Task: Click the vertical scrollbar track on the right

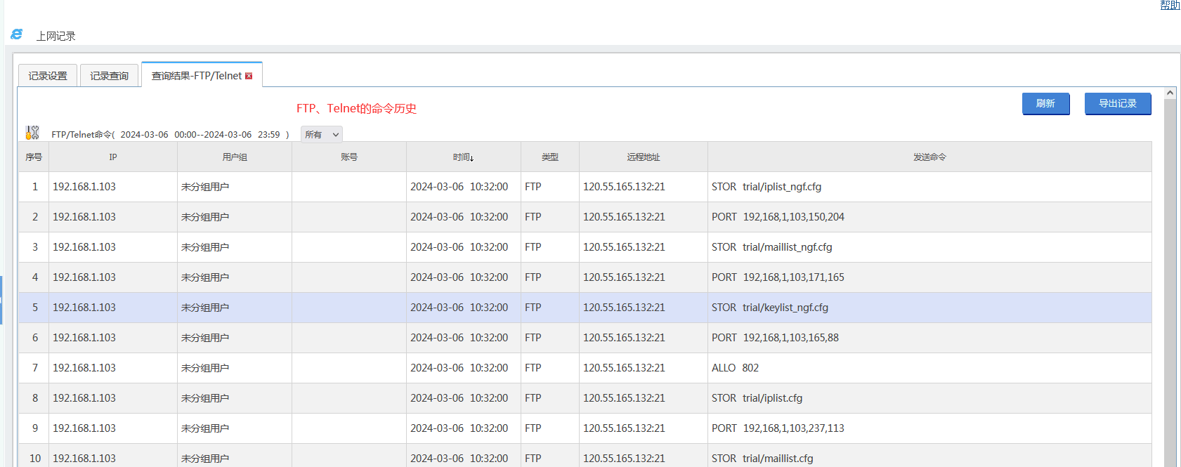Action: [1170, 281]
